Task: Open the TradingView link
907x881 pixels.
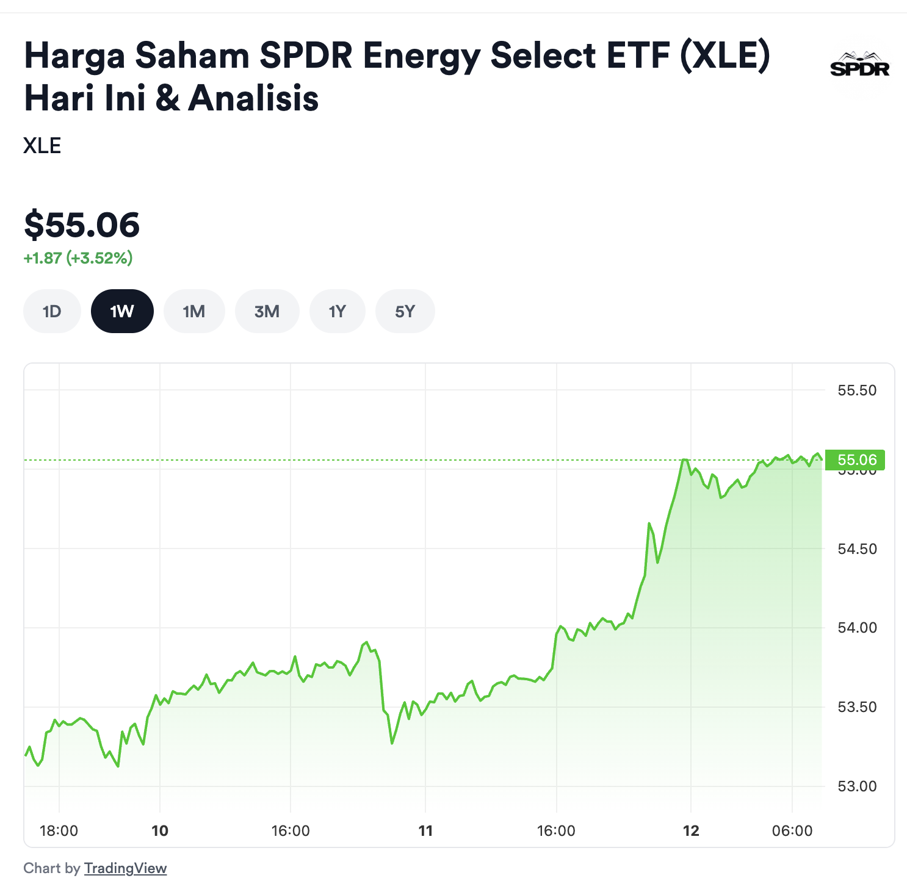Action: click(x=125, y=868)
